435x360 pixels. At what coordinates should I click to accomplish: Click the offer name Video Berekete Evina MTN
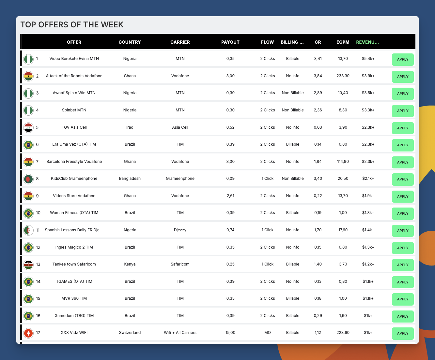[x=74, y=59]
